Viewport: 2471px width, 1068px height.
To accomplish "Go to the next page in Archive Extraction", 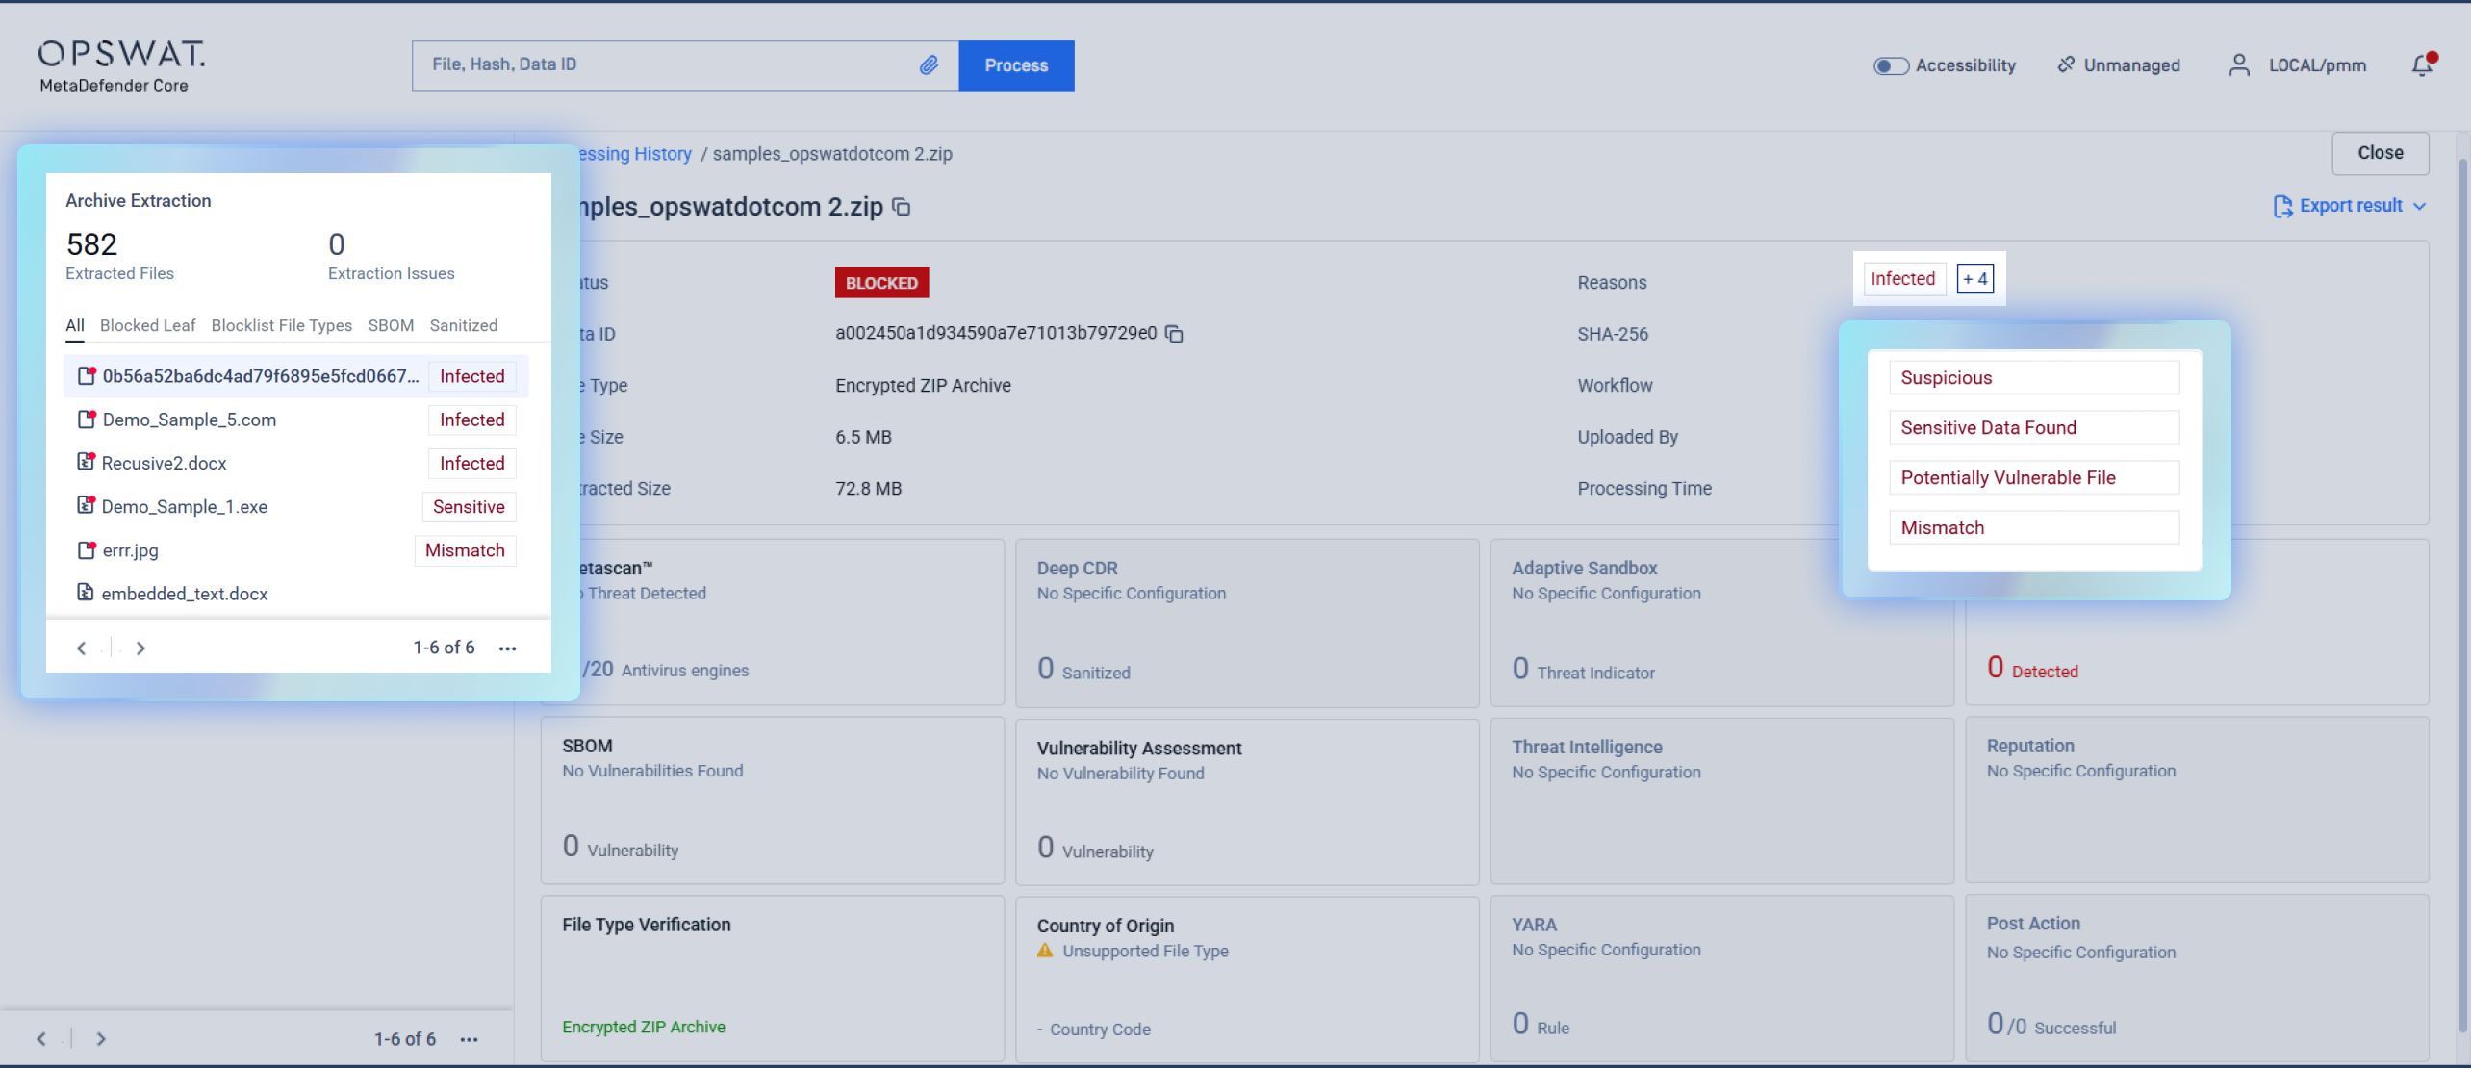I will click(140, 648).
